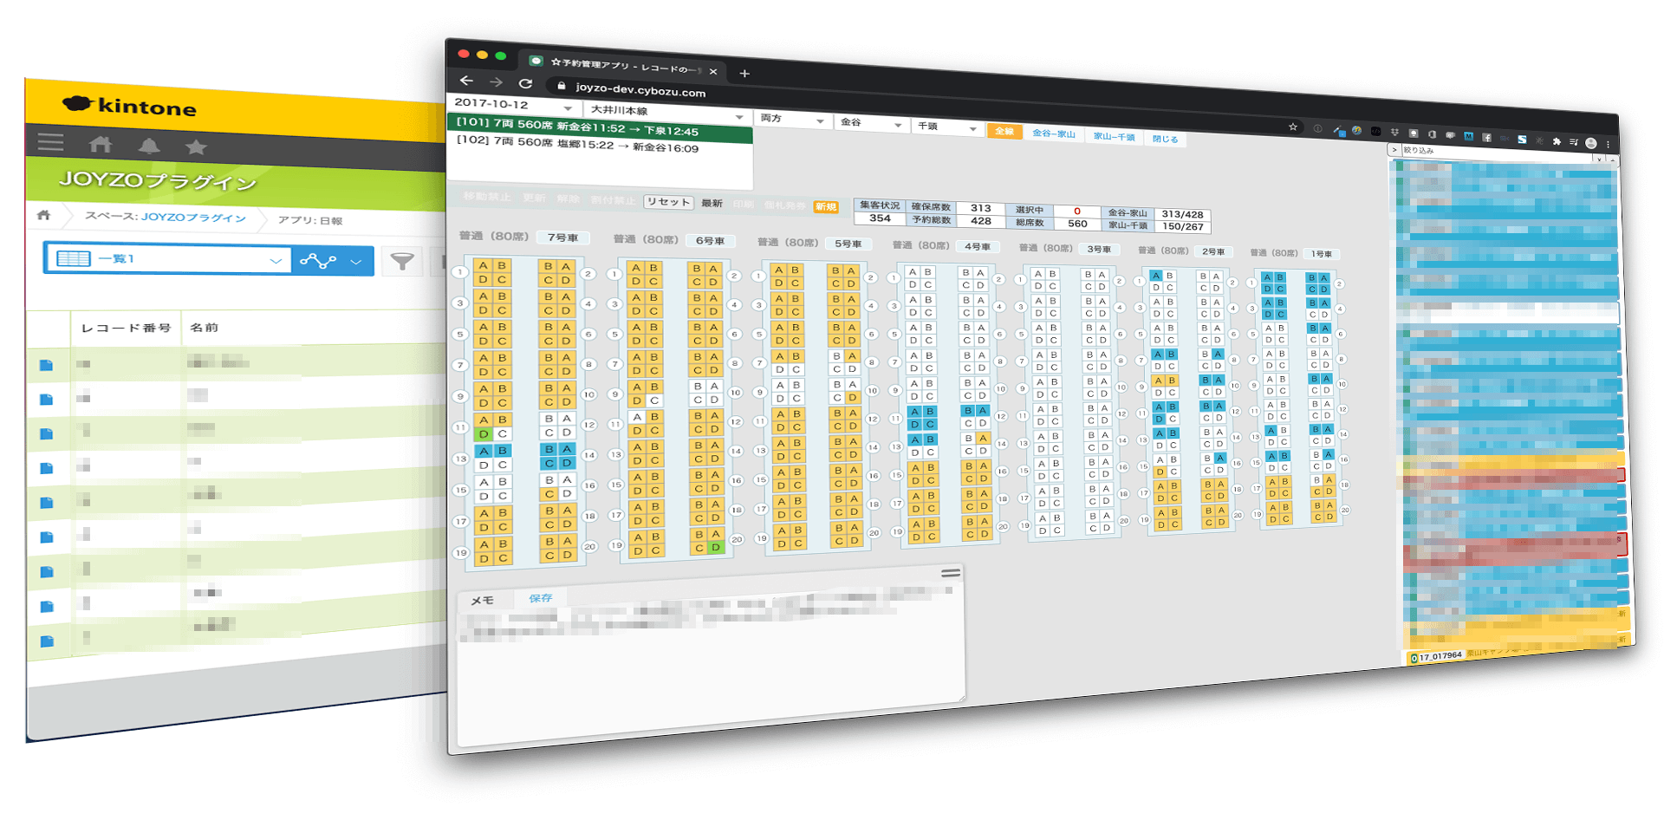
Task: Open the 大井川本線 line dropdown
Action: pyautogui.click(x=667, y=113)
